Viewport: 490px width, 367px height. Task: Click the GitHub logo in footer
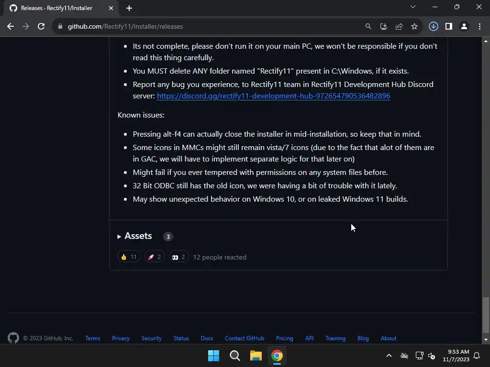[13, 338]
